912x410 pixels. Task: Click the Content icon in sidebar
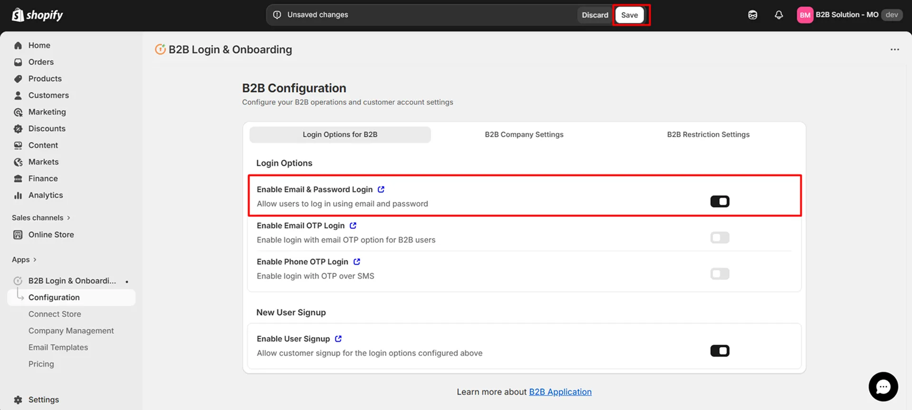coord(18,145)
